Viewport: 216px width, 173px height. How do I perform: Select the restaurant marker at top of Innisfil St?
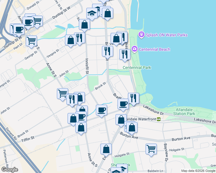79,39
